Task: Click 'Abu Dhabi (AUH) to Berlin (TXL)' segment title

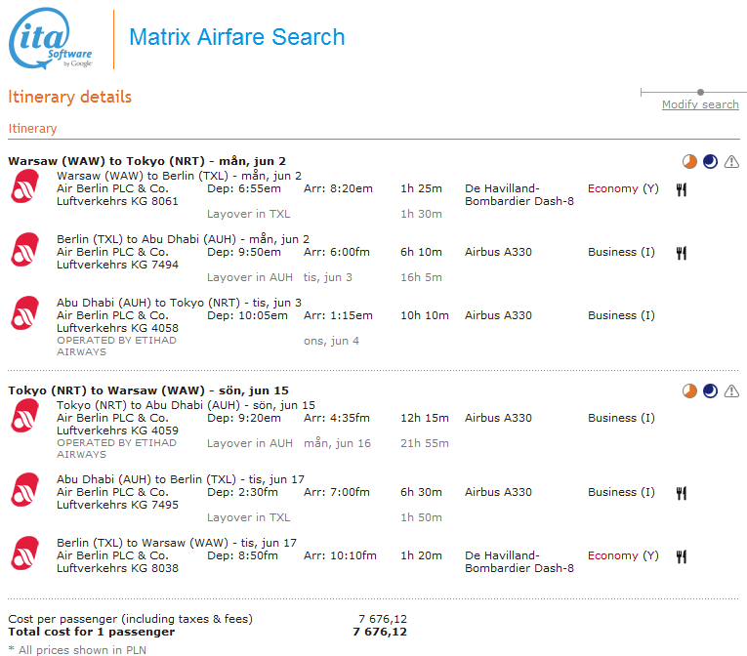Action: point(146,479)
